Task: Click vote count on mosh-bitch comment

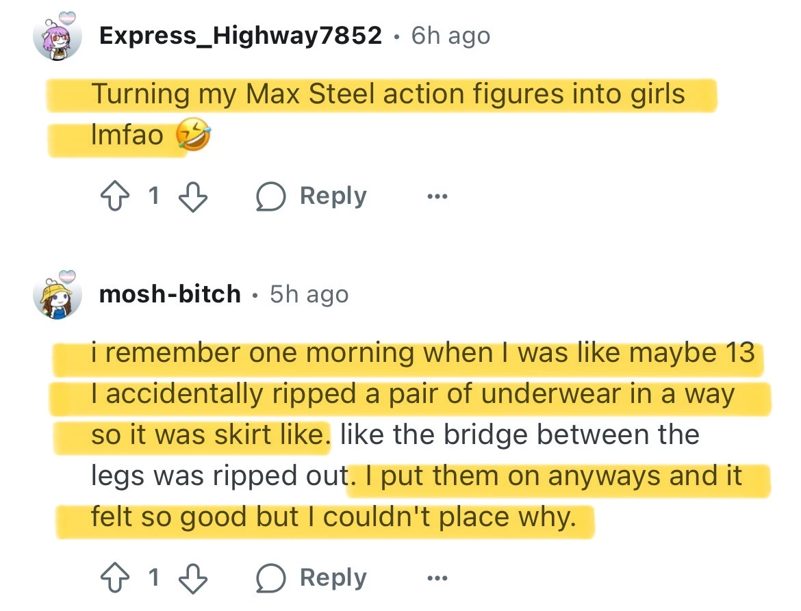Action: coord(153,578)
